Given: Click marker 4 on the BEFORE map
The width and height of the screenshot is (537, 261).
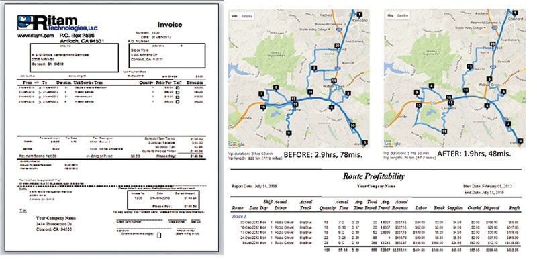Looking at the screenshot, I should pyautogui.click(x=331, y=107).
